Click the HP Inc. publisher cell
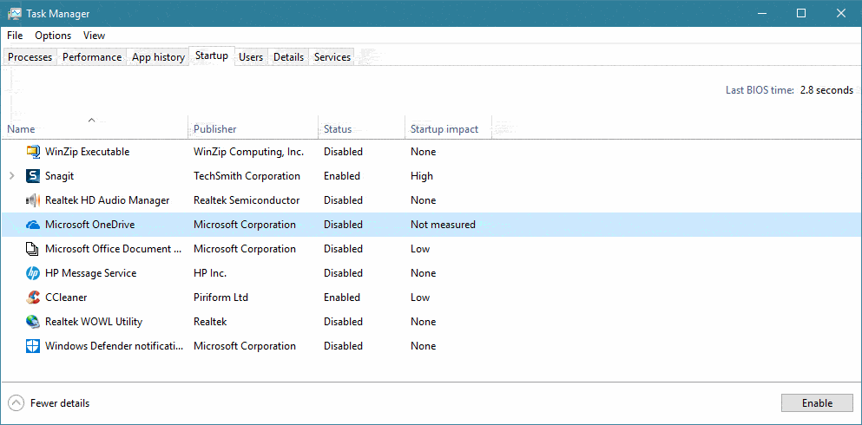862x425 pixels. (x=210, y=273)
